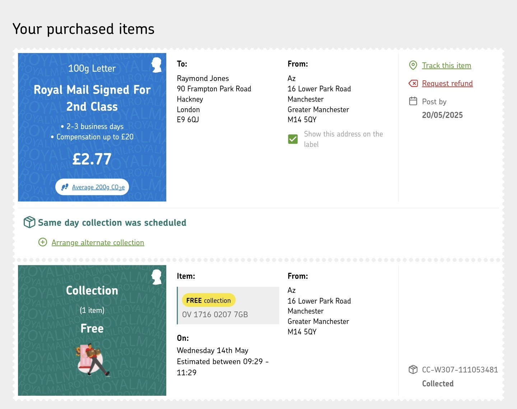Select 90 Frampton Park Road address line
The height and width of the screenshot is (409, 517).
(x=214, y=89)
